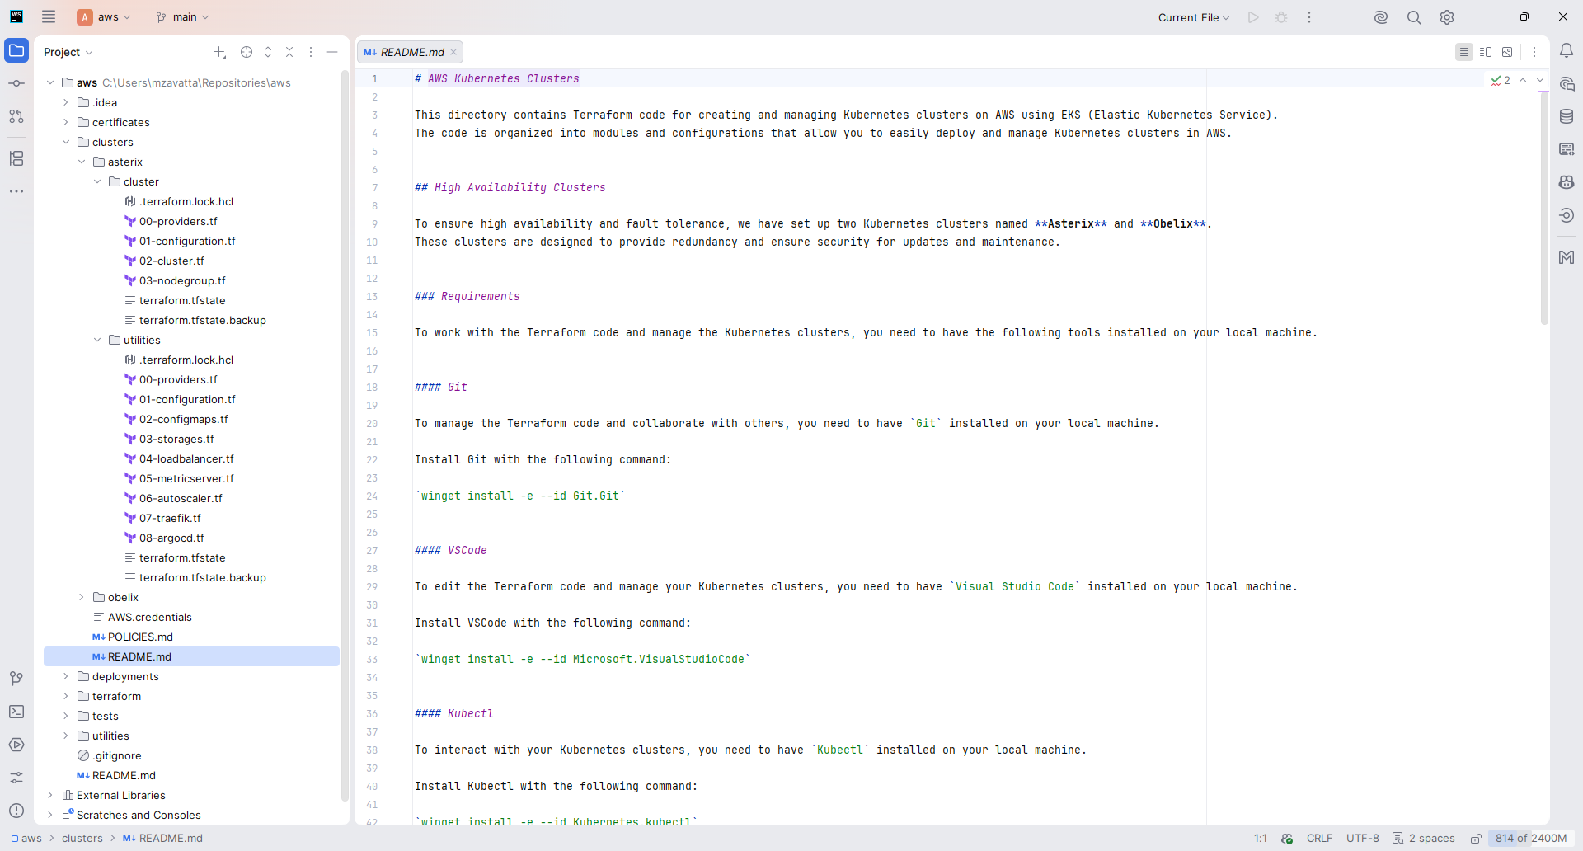This screenshot has width=1583, height=851.
Task: Switch to editor and preview mode
Action: coord(1486,52)
